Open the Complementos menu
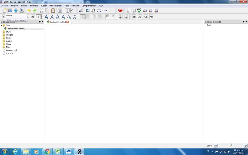The width and height of the screenshot is (248, 155). [x=89, y=6]
